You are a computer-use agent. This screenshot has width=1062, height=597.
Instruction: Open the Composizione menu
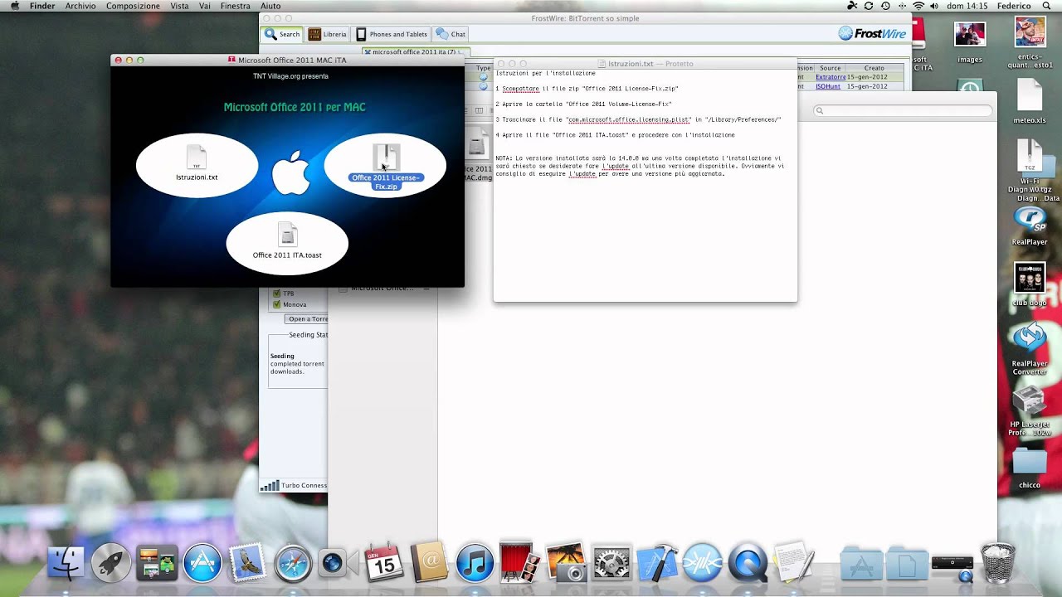click(133, 6)
